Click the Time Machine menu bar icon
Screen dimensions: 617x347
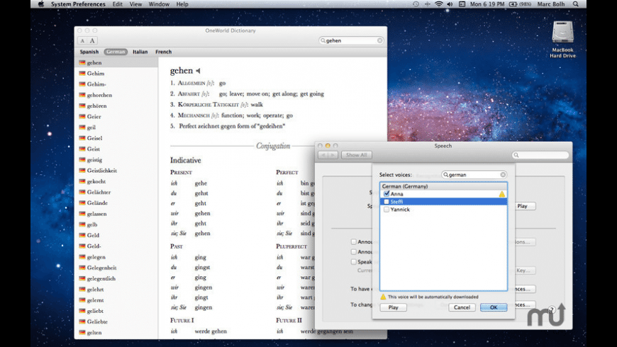[x=416, y=4]
